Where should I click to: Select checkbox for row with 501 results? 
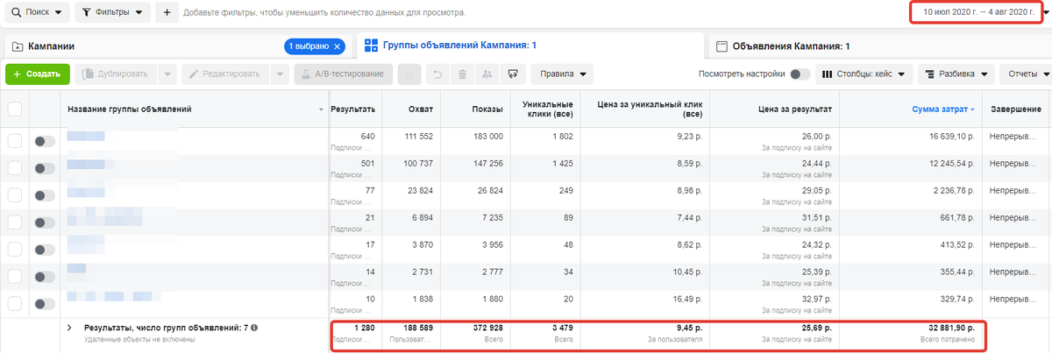click(x=15, y=168)
